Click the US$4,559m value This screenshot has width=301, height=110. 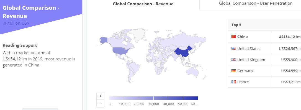(x=291, y=71)
